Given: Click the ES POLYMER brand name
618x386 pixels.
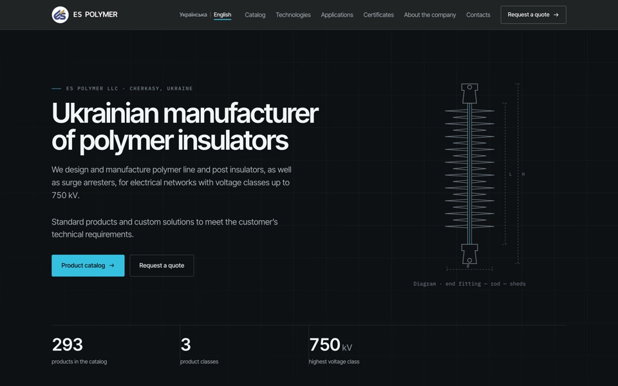Looking at the screenshot, I should [95, 15].
